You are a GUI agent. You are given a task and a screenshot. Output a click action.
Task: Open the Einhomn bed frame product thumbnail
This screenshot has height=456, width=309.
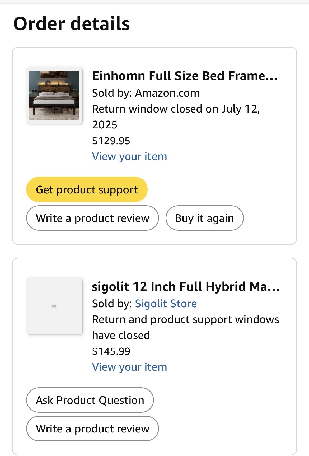click(x=54, y=95)
